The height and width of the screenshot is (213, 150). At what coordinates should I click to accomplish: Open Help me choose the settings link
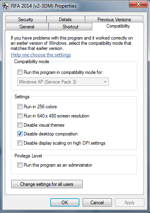tap(41, 55)
